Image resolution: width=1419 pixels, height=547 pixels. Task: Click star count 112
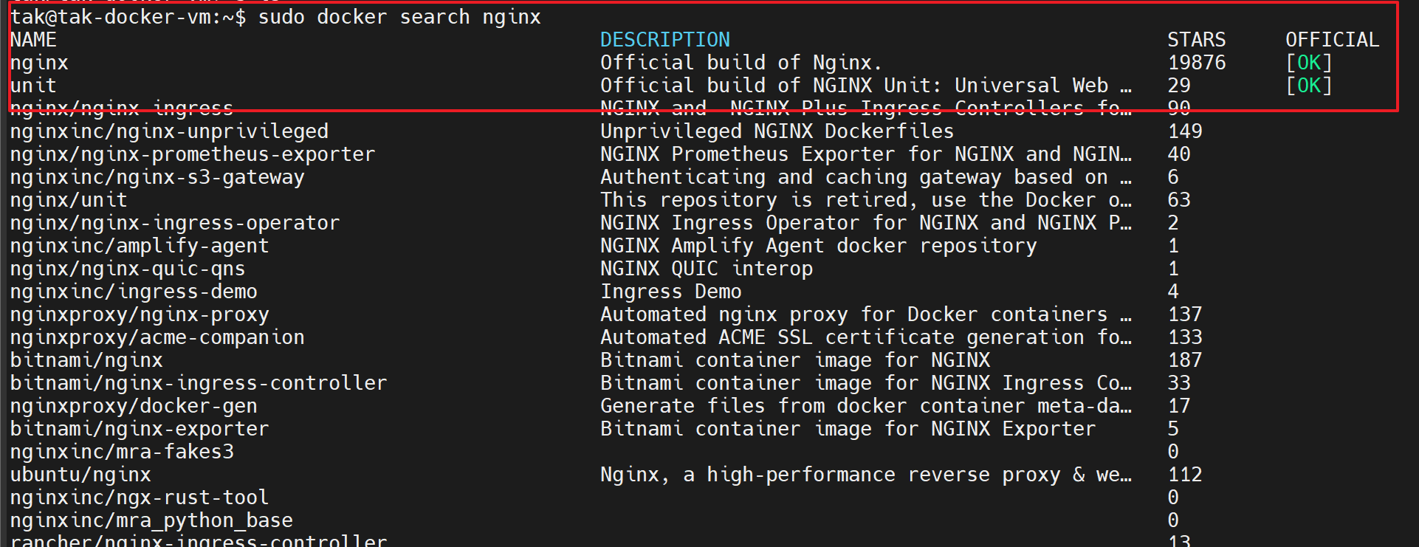(x=1185, y=475)
